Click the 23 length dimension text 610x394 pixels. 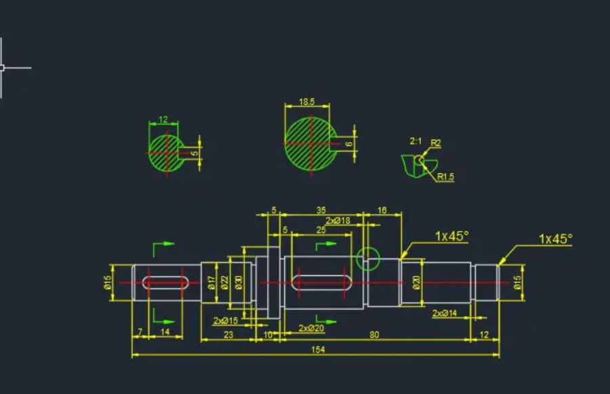[x=228, y=334]
